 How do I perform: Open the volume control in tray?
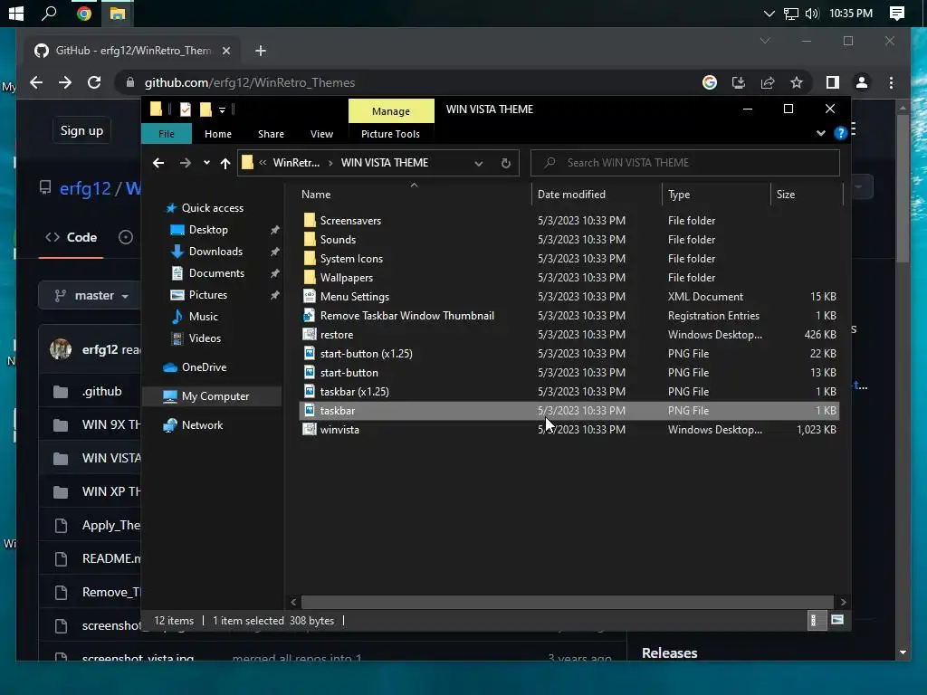coord(812,13)
